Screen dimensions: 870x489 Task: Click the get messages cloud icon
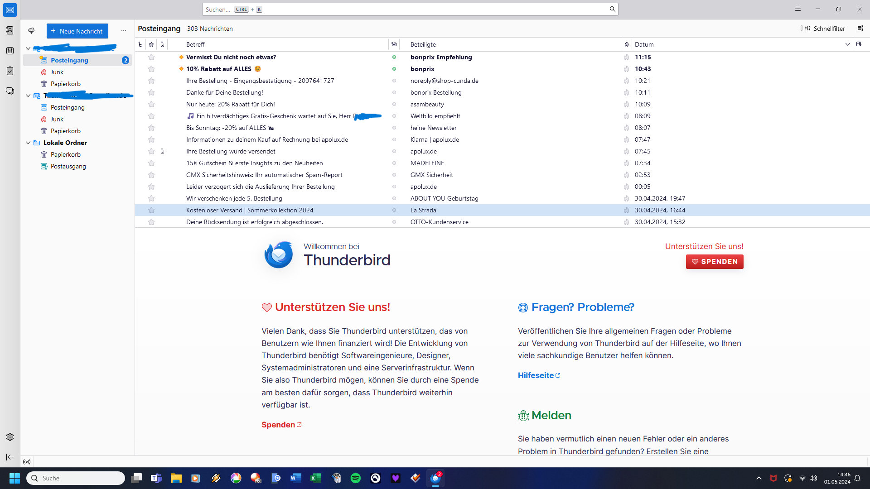coord(31,31)
